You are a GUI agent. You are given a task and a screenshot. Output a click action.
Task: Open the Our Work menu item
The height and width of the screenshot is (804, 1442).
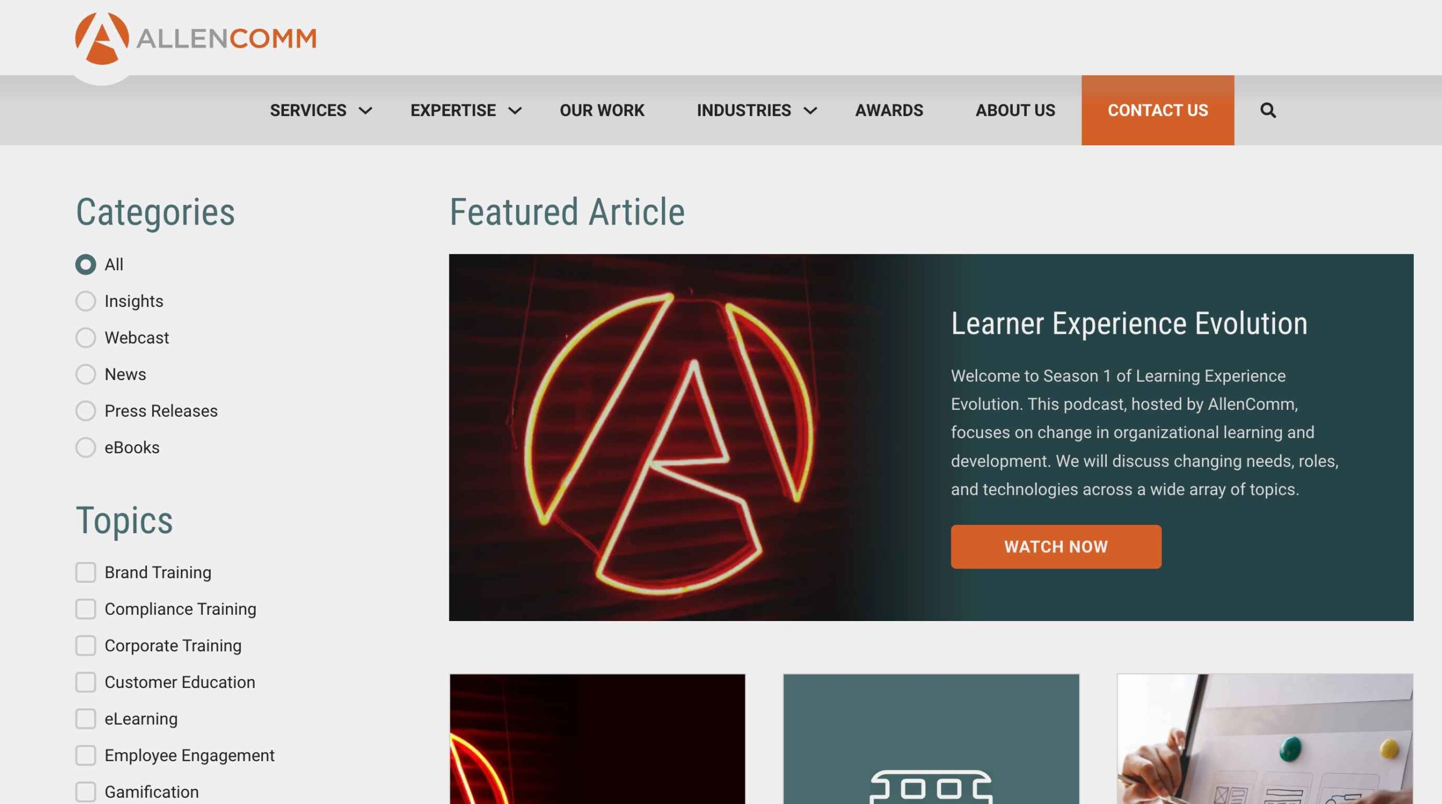(x=602, y=110)
